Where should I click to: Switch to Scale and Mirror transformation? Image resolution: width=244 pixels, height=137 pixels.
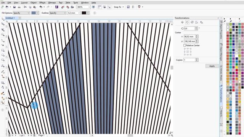coord(192,22)
